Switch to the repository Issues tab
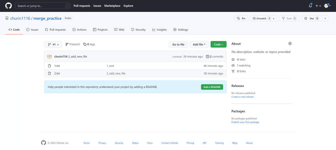336x150 pixels. tap(32, 30)
